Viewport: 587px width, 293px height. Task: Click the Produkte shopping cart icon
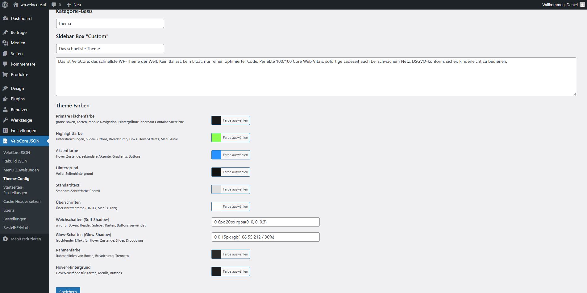(5, 74)
